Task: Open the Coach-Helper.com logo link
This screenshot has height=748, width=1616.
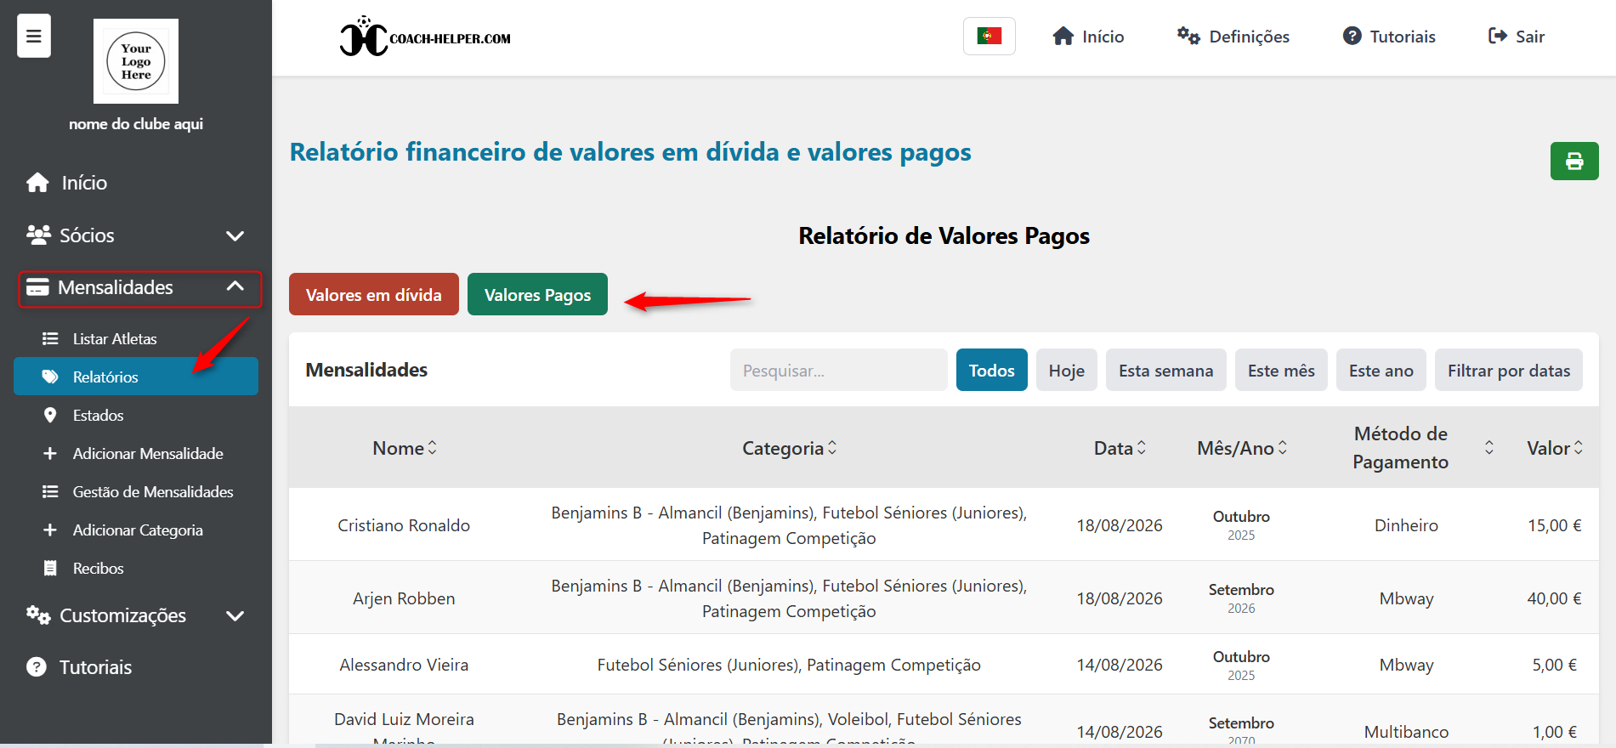Action: click(x=425, y=37)
